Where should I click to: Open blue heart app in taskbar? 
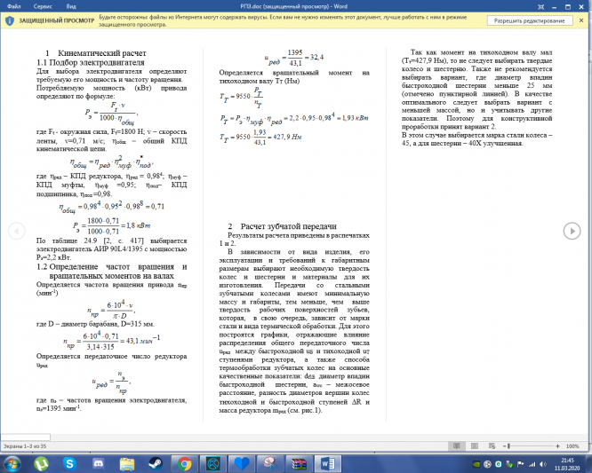pos(242,463)
